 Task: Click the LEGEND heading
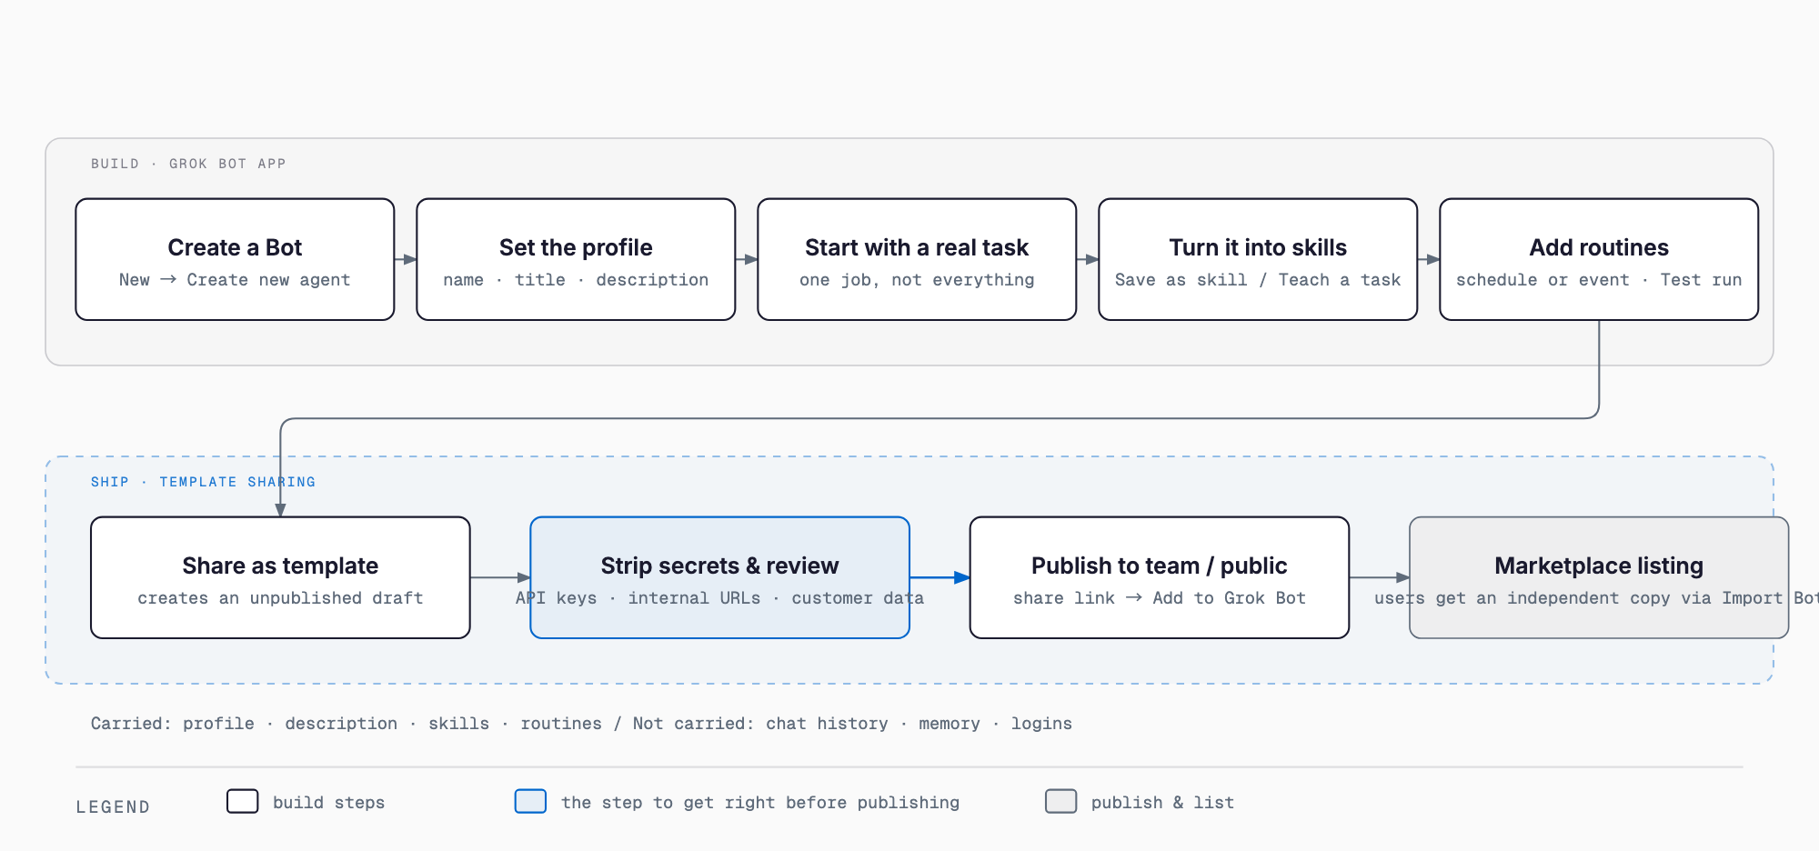click(x=113, y=807)
